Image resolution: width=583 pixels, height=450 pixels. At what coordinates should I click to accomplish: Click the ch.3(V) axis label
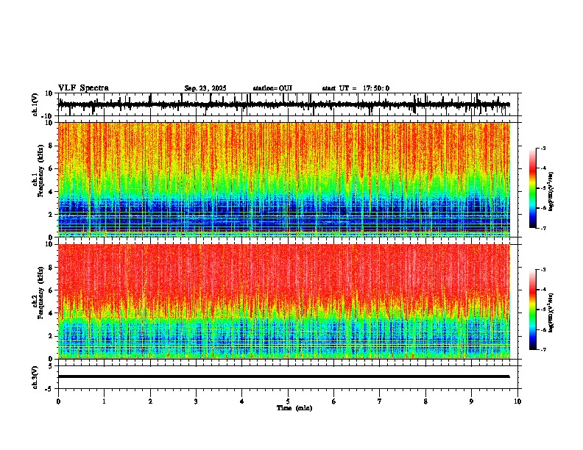click(x=35, y=378)
